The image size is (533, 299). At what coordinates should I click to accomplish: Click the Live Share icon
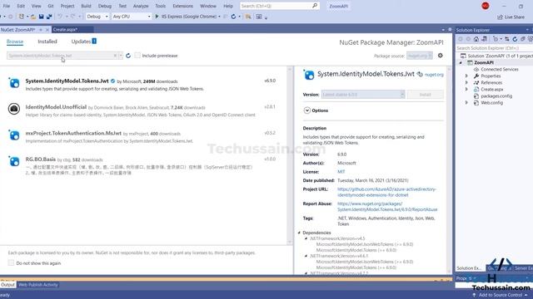point(500,17)
